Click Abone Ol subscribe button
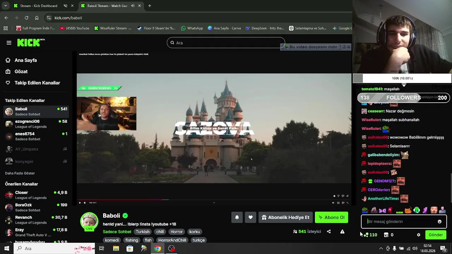This screenshot has width=452, height=254. click(x=332, y=217)
